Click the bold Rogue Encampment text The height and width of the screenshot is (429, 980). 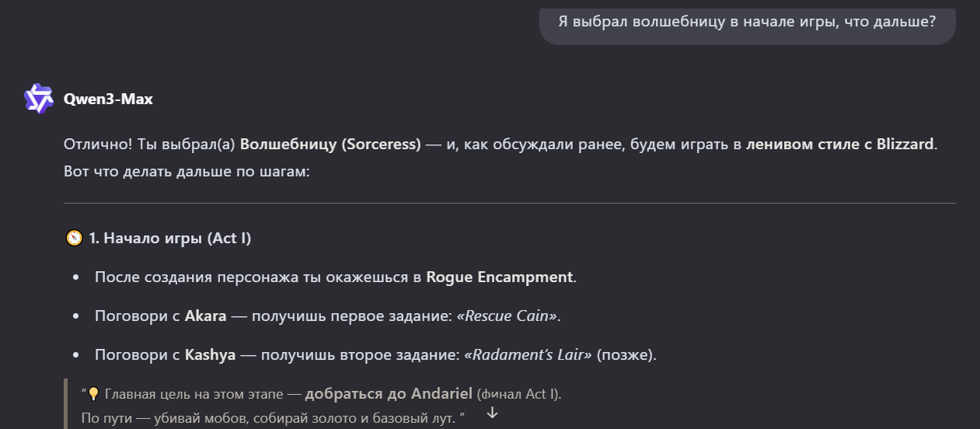pyautogui.click(x=499, y=277)
